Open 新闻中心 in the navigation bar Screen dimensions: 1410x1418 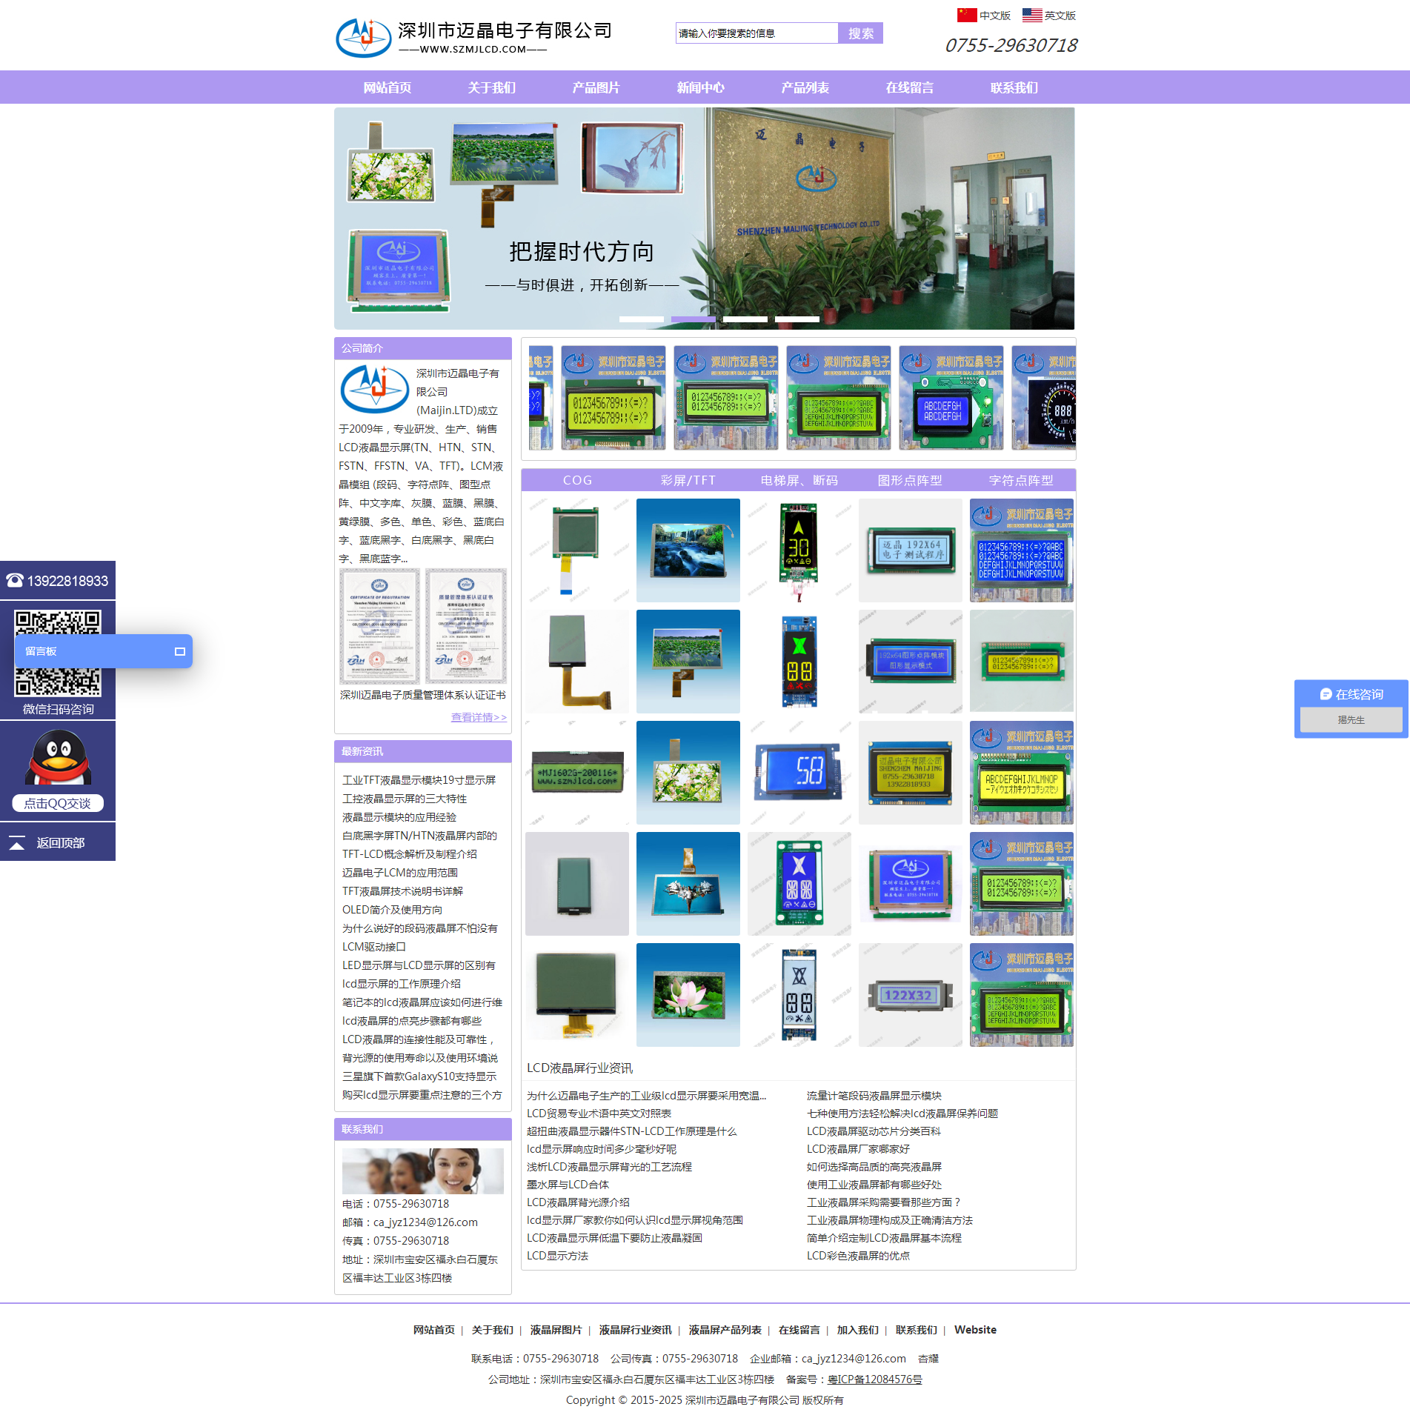click(x=700, y=87)
